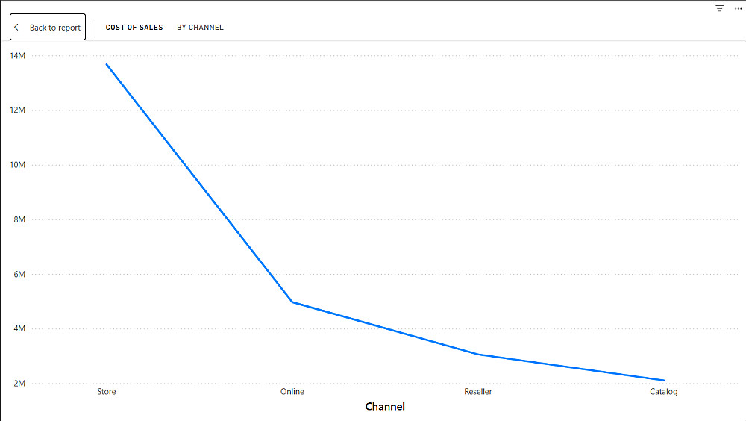Select the Catalog data point on the line

663,381
